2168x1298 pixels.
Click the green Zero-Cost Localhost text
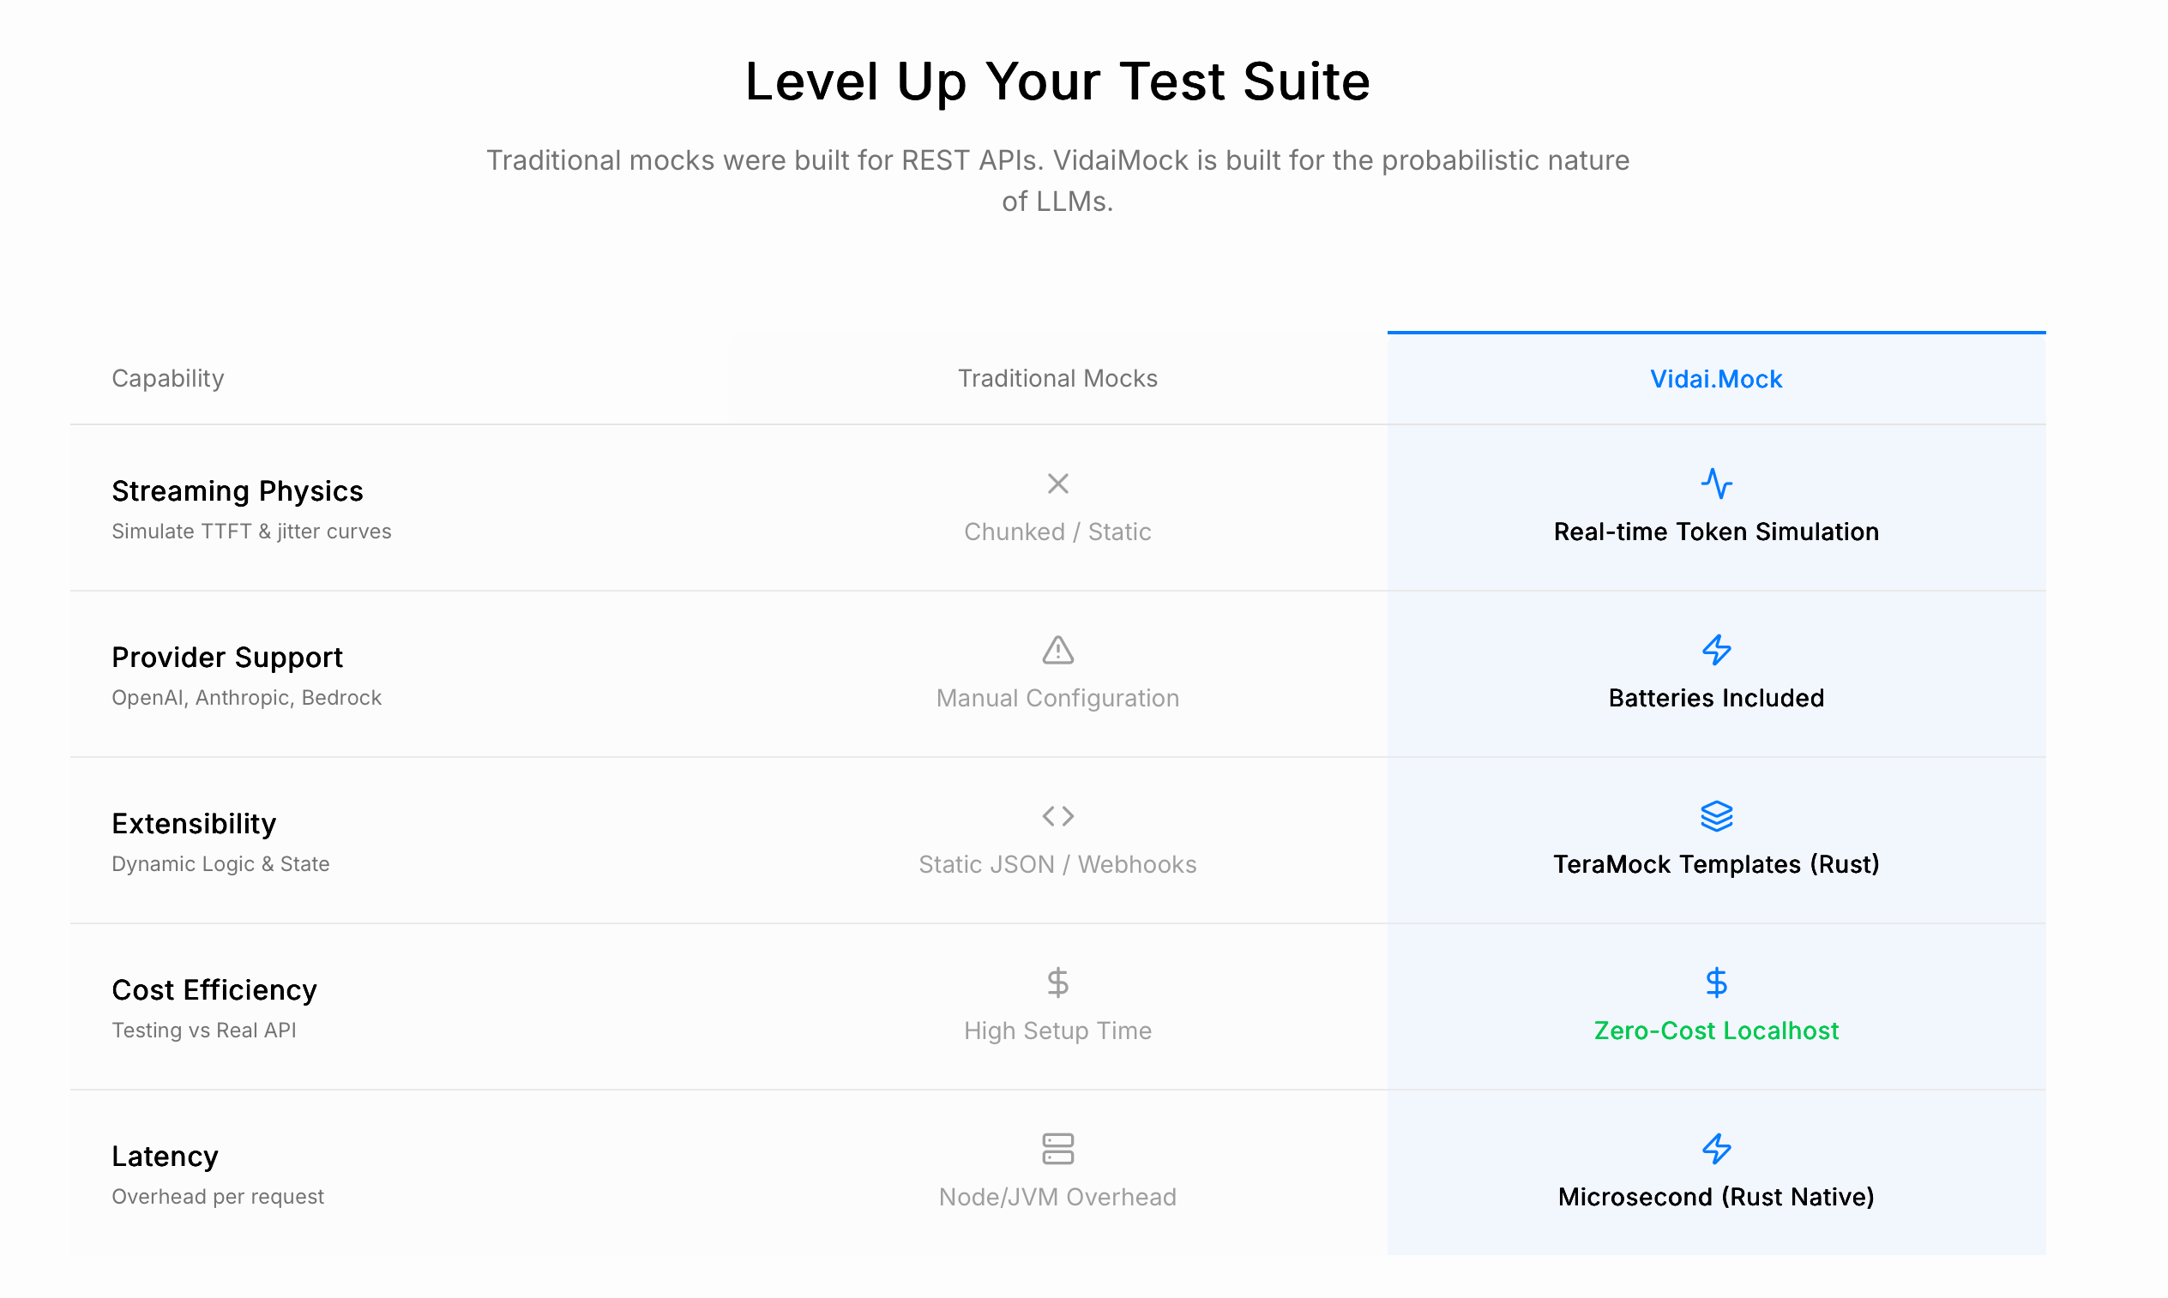(x=1716, y=1031)
